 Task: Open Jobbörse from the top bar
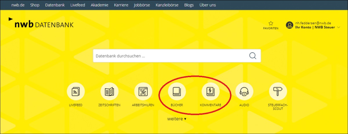click(x=142, y=5)
